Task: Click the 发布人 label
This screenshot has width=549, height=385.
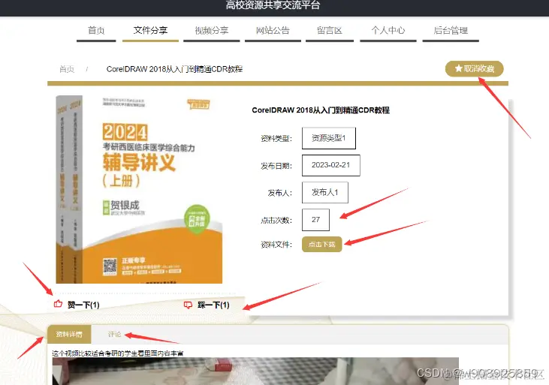Action: point(279,193)
